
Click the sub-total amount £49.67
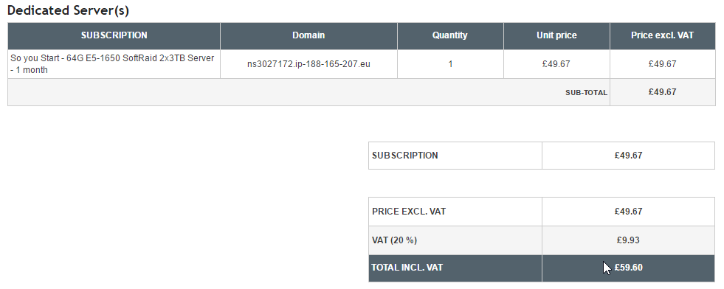662,91
